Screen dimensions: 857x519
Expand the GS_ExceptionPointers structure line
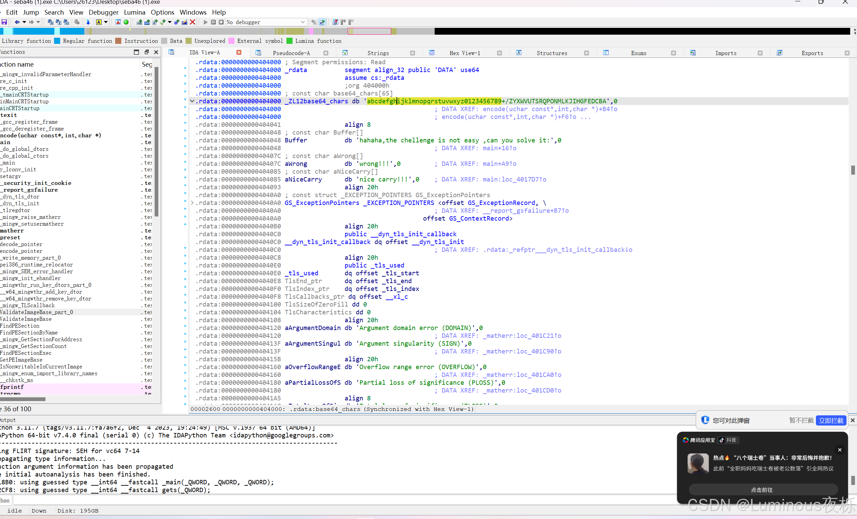click(192, 203)
